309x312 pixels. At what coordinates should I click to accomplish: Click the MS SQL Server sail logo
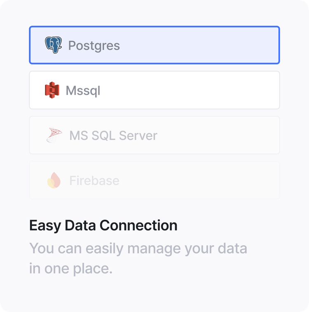tap(54, 135)
